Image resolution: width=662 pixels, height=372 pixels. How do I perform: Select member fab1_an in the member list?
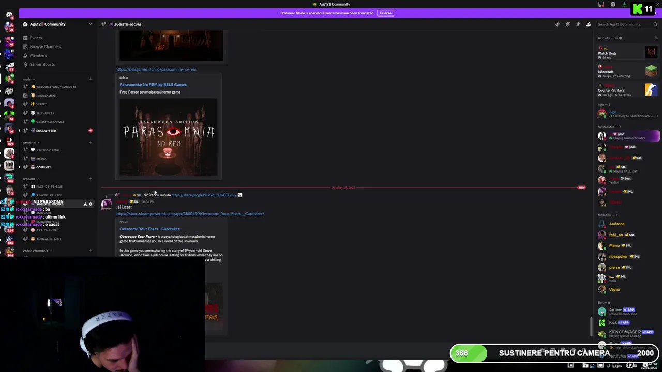[627, 235]
